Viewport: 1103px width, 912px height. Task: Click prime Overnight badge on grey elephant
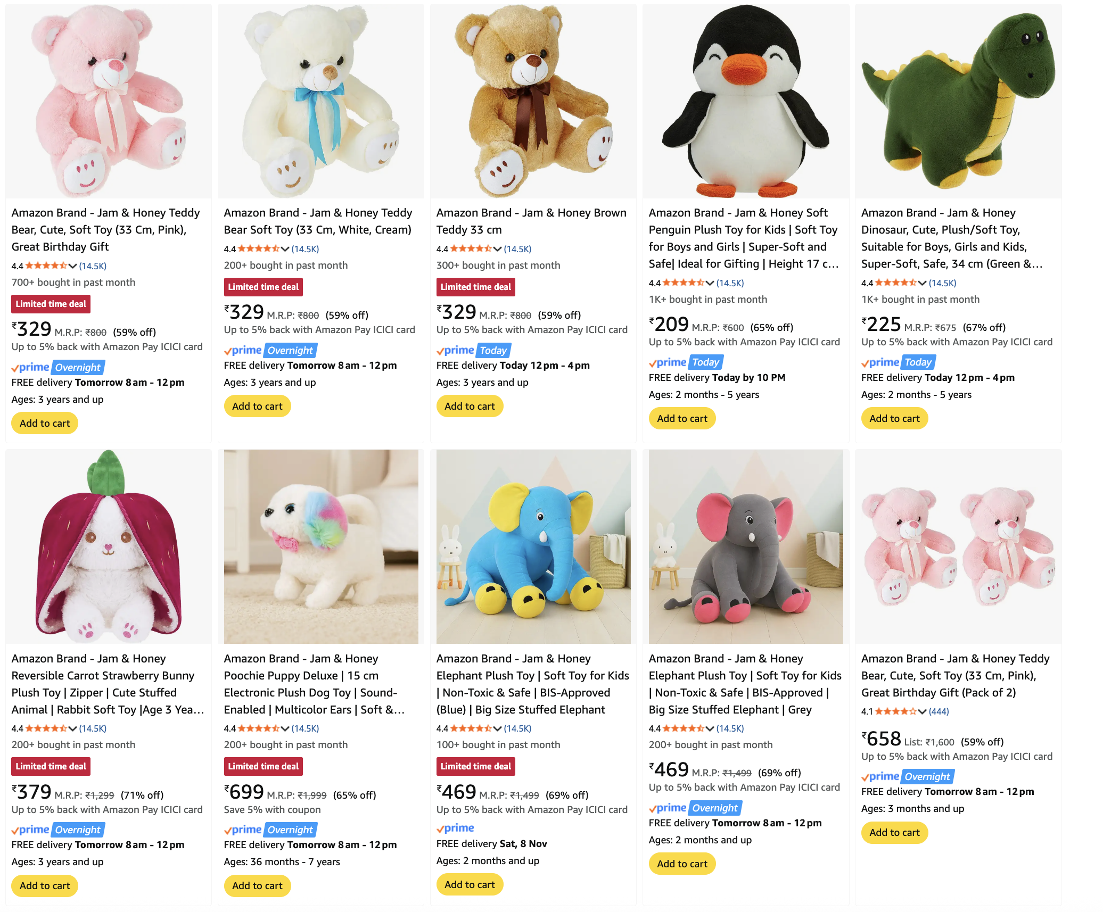695,808
